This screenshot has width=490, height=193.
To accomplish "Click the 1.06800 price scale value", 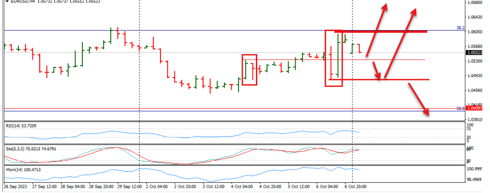I will (x=474, y=2).
